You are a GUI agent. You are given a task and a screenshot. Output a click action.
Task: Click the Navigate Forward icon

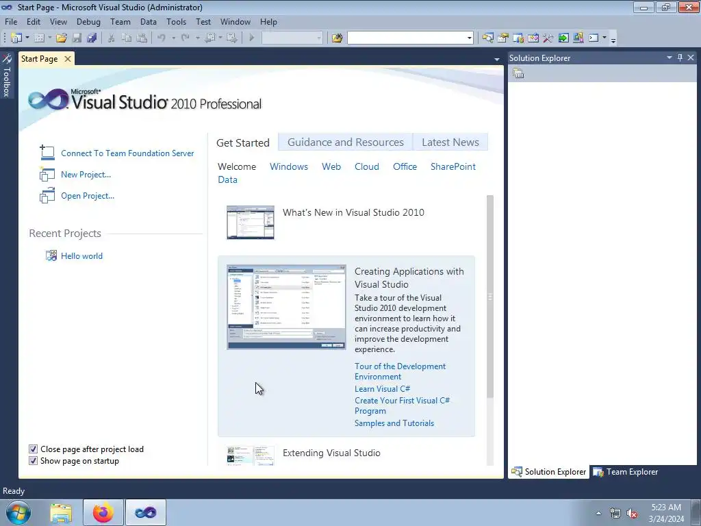231,38
